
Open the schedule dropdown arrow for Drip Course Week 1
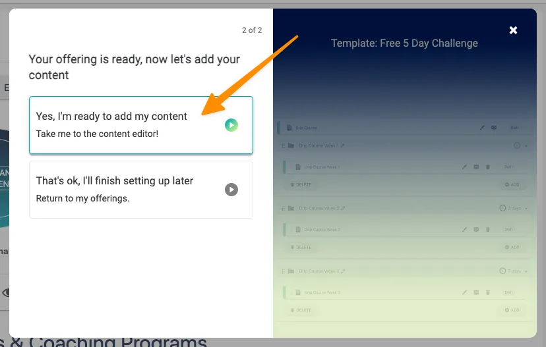click(526, 146)
